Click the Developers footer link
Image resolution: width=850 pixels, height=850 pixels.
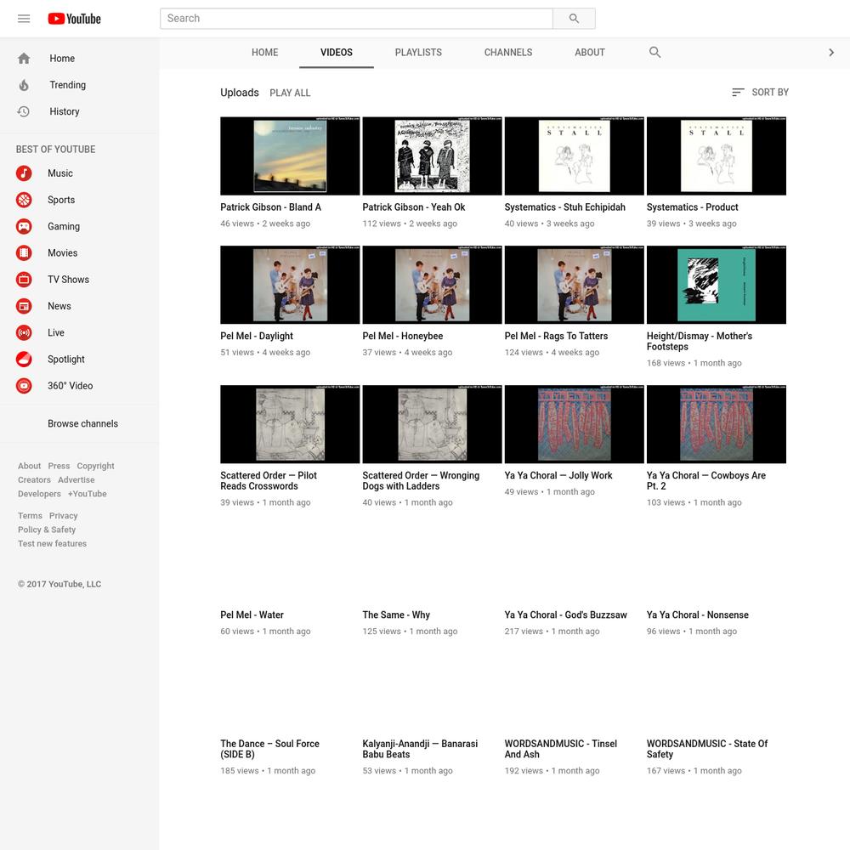click(39, 494)
